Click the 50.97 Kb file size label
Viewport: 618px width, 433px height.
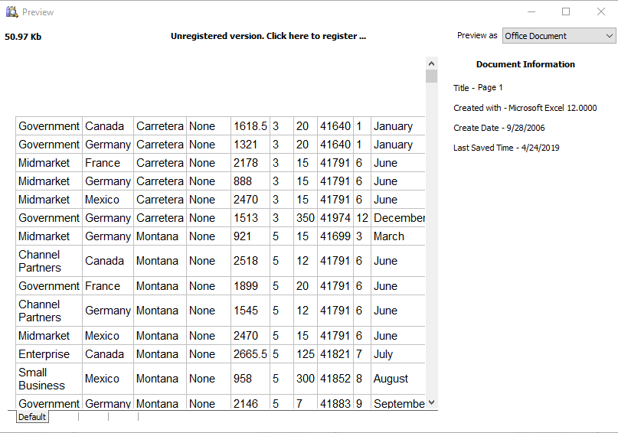pos(23,37)
